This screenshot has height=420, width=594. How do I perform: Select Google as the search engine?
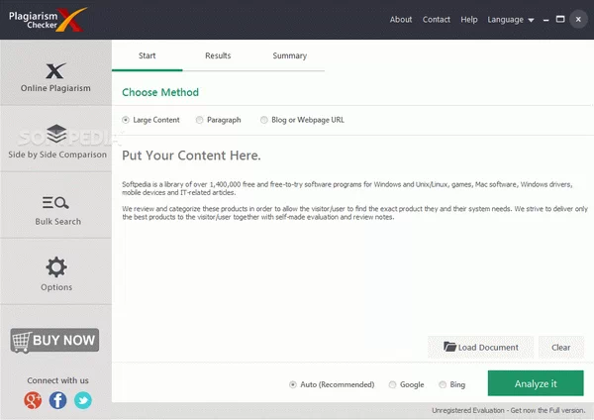[392, 384]
